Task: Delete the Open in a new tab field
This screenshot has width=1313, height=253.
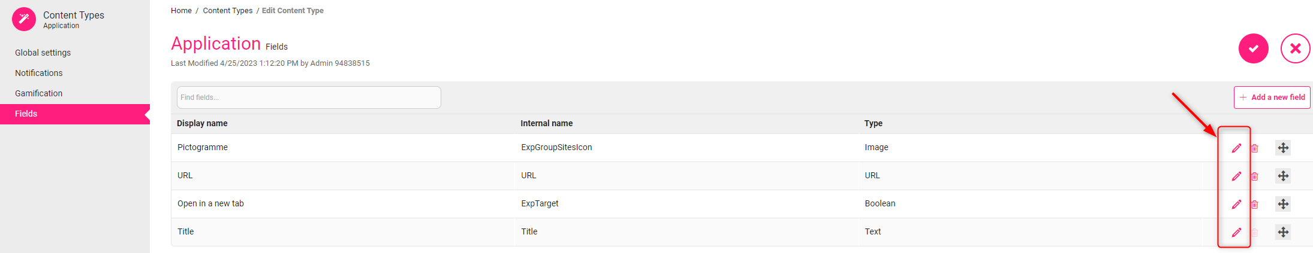Action: tap(1254, 204)
